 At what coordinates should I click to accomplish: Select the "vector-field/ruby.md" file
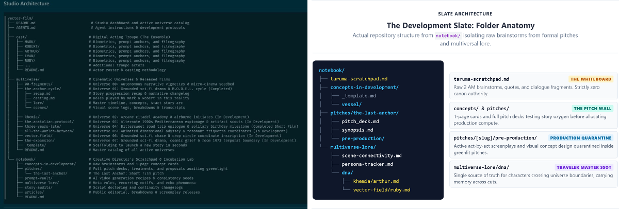(x=381, y=189)
